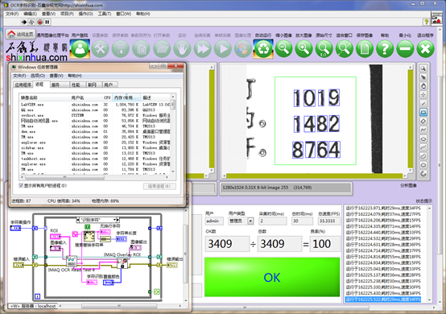Viewport: 446px width, 314px height.
Task: Open 查看(V) menu in Task Manager
Action: pos(56,76)
